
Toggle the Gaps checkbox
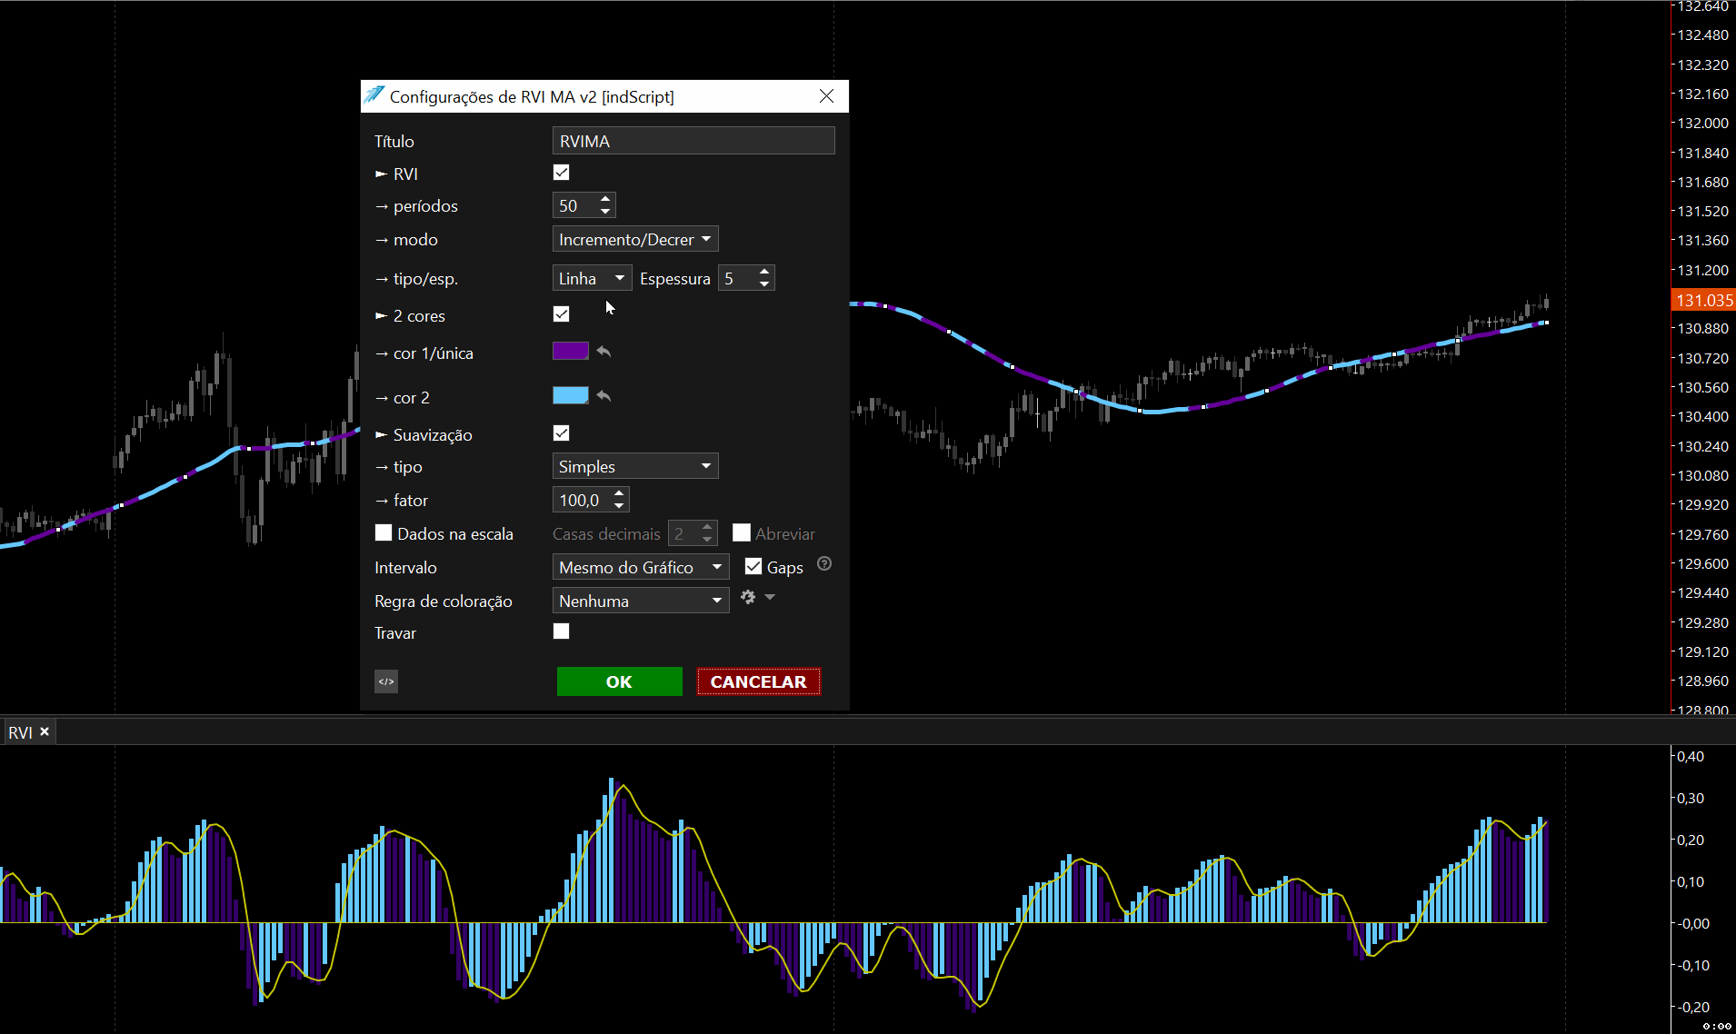pyautogui.click(x=753, y=567)
